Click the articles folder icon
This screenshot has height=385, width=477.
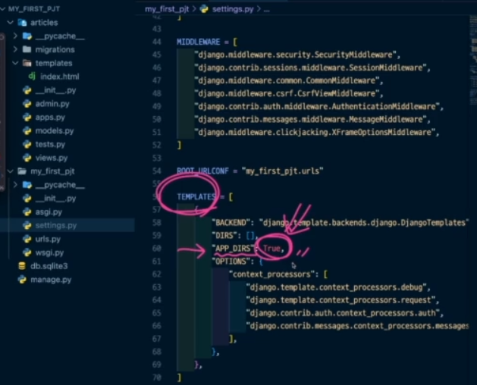(22, 23)
